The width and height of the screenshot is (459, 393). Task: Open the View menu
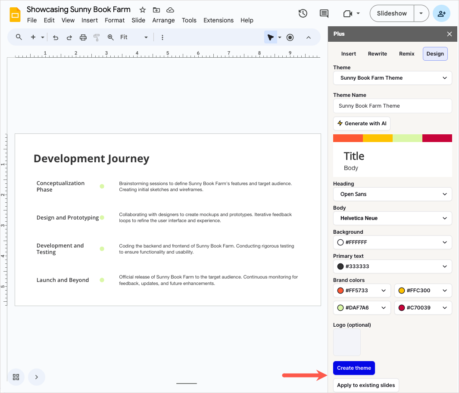click(68, 20)
